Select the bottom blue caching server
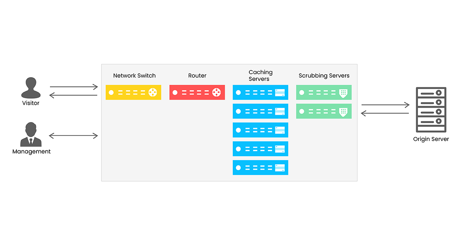This screenshot has width=461, height=241. [x=260, y=168]
